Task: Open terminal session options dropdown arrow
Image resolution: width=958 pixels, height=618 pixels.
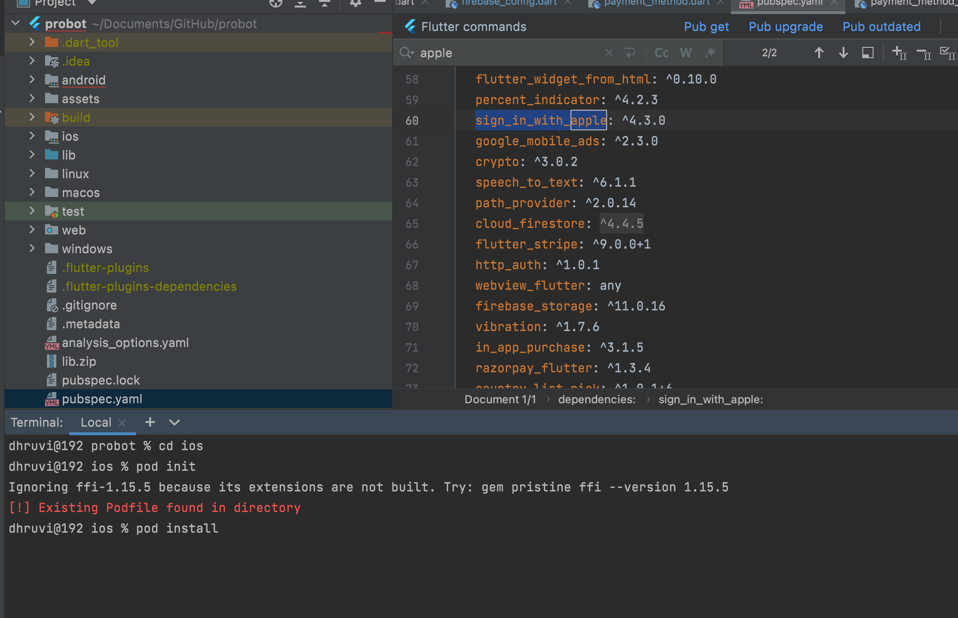Action: [x=175, y=422]
